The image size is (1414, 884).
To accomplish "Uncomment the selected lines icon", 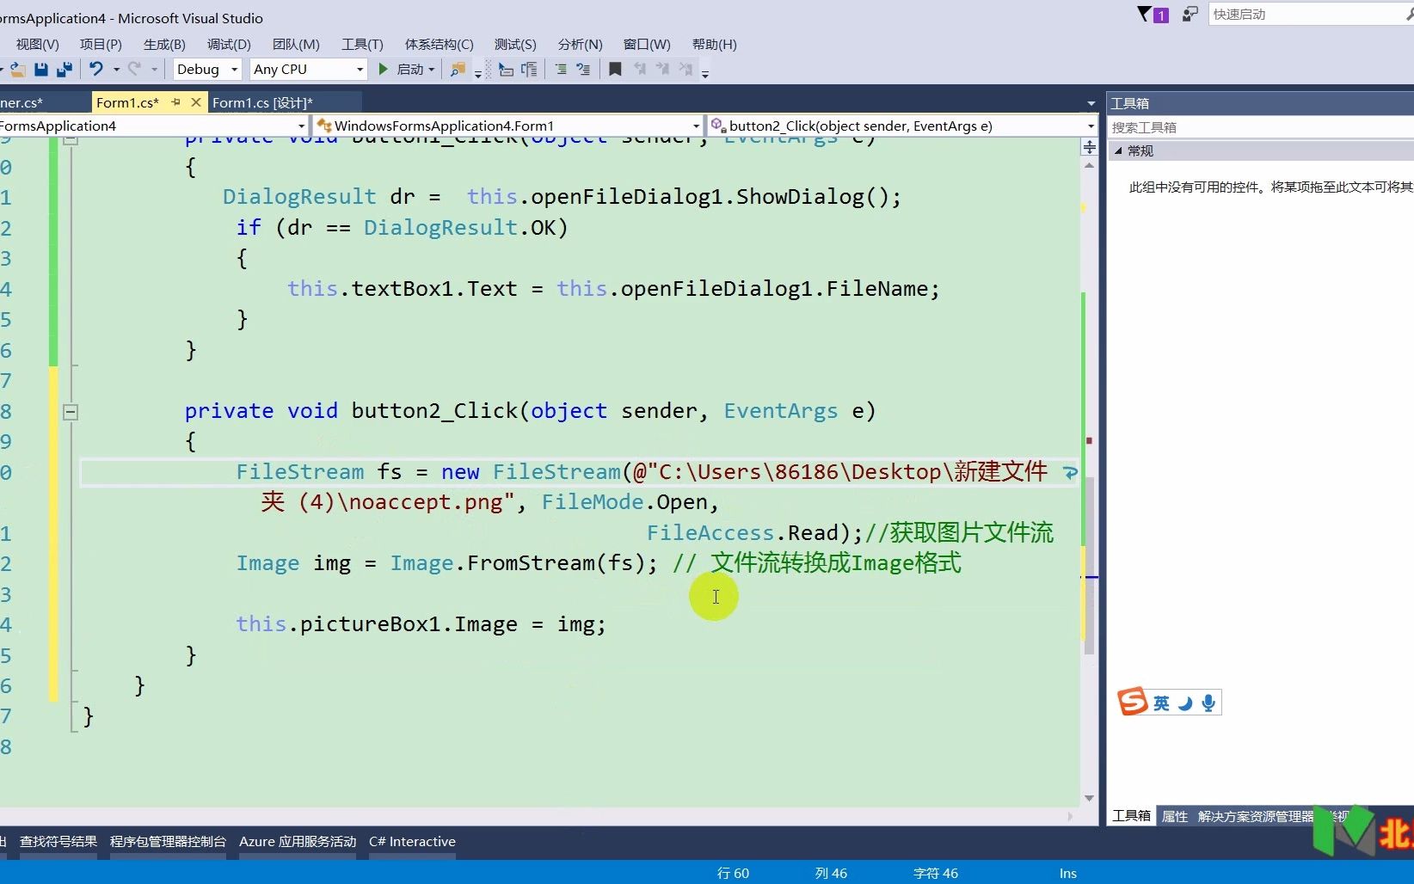I will point(583,70).
